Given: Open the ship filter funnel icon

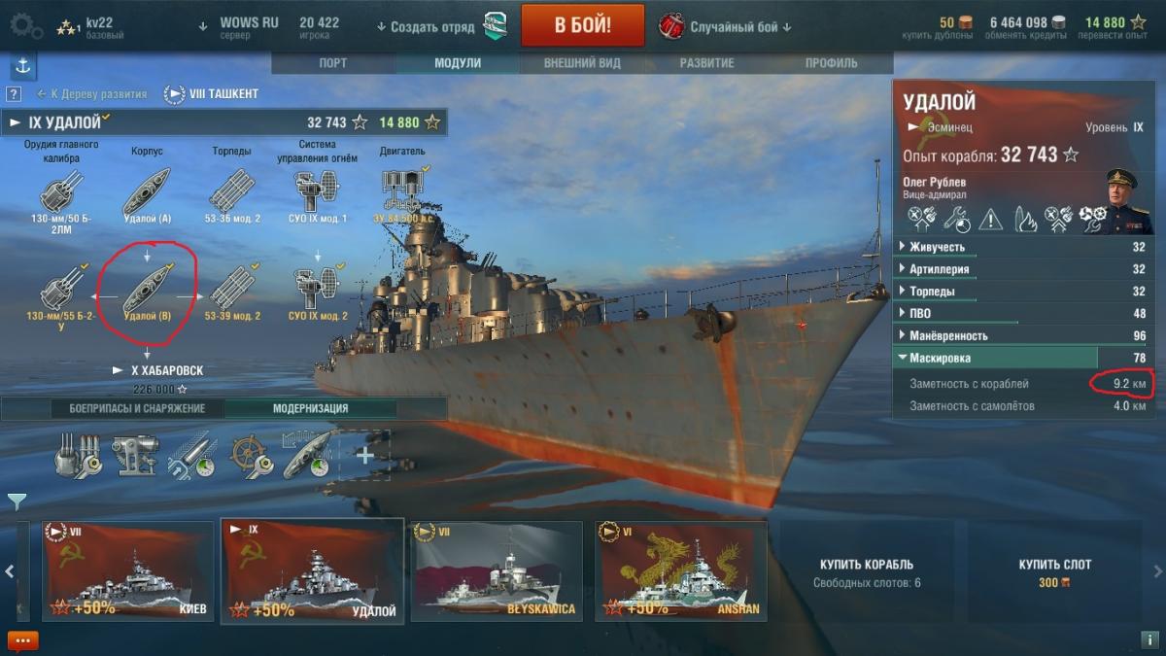Looking at the screenshot, I should click(x=17, y=501).
